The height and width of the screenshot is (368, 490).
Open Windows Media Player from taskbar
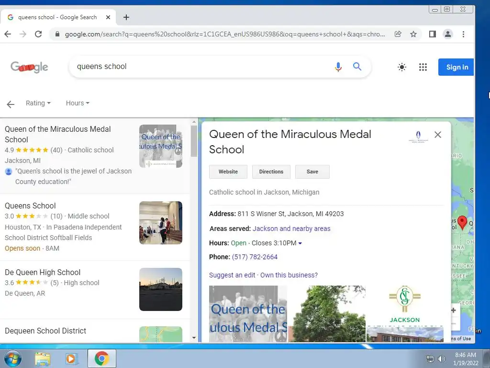[72, 358]
